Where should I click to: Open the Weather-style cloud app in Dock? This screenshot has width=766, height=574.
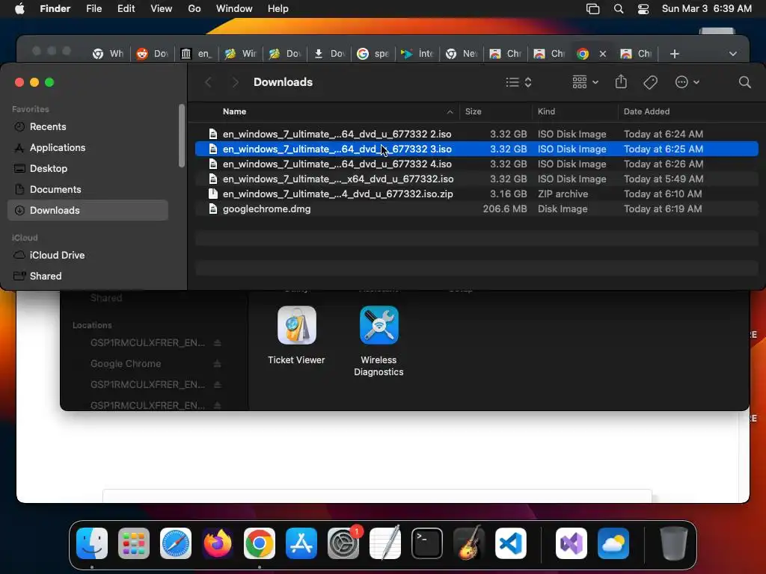coord(613,543)
